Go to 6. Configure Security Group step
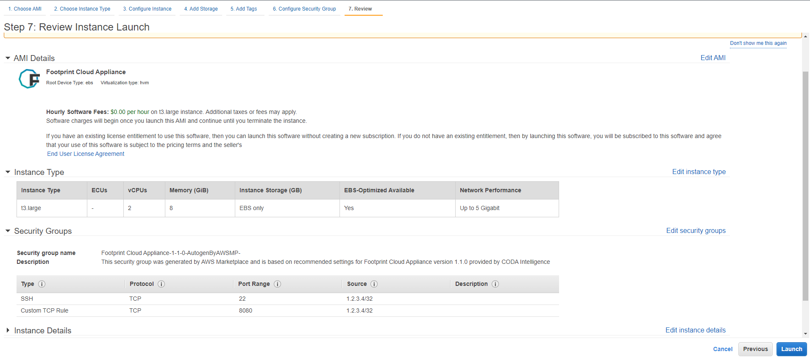The image size is (810, 360). (304, 9)
